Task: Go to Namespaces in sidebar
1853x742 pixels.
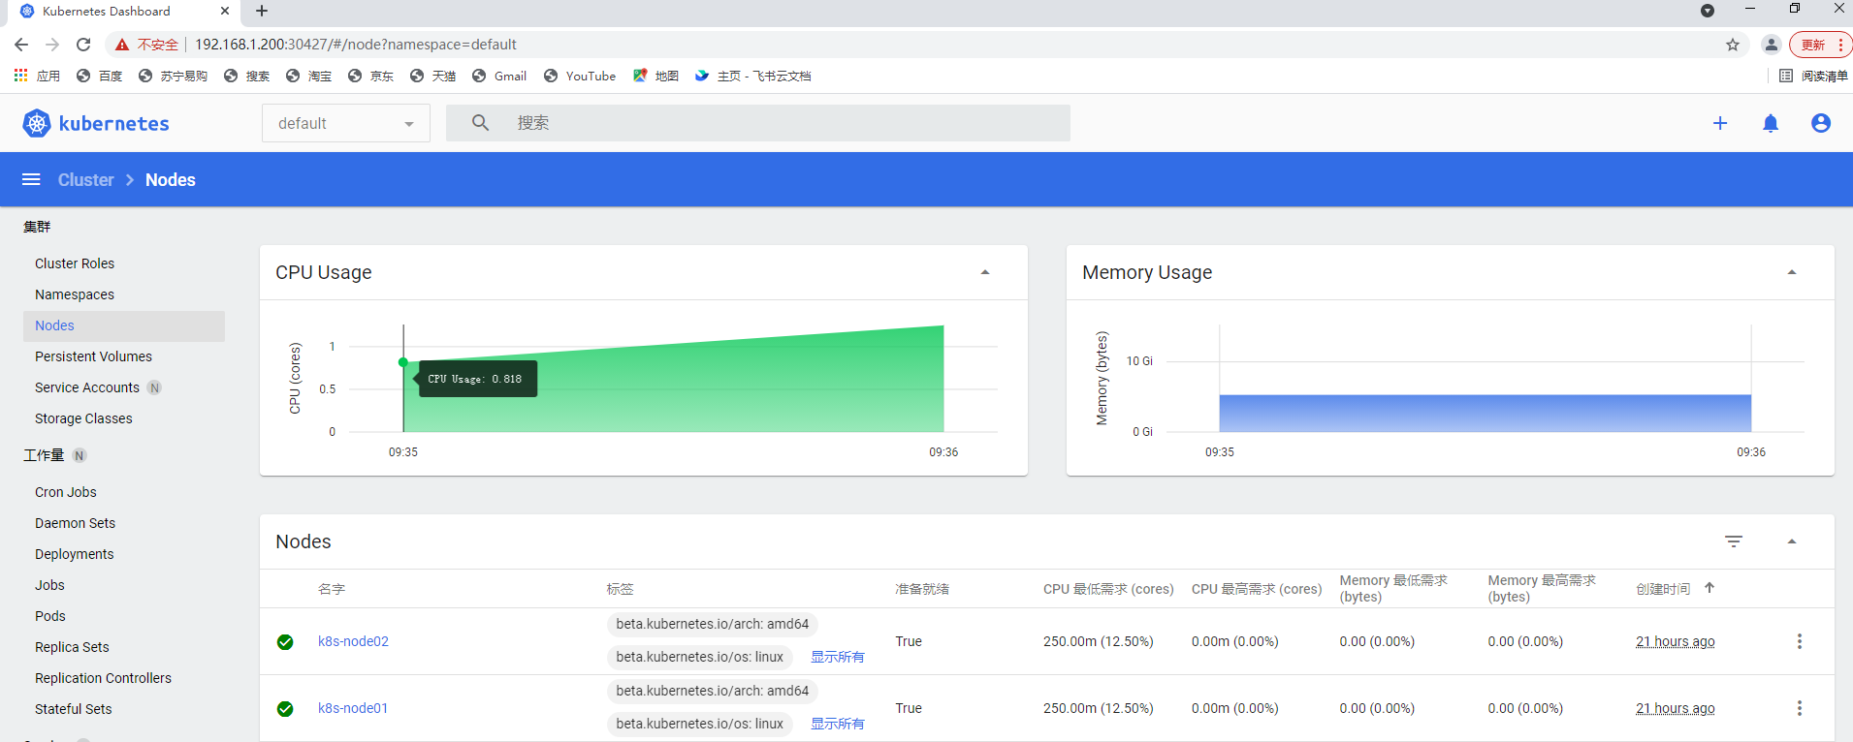Action: click(x=75, y=294)
